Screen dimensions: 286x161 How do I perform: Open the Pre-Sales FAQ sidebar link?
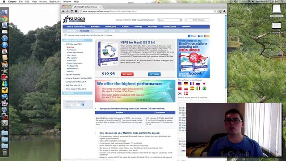coord(72,66)
